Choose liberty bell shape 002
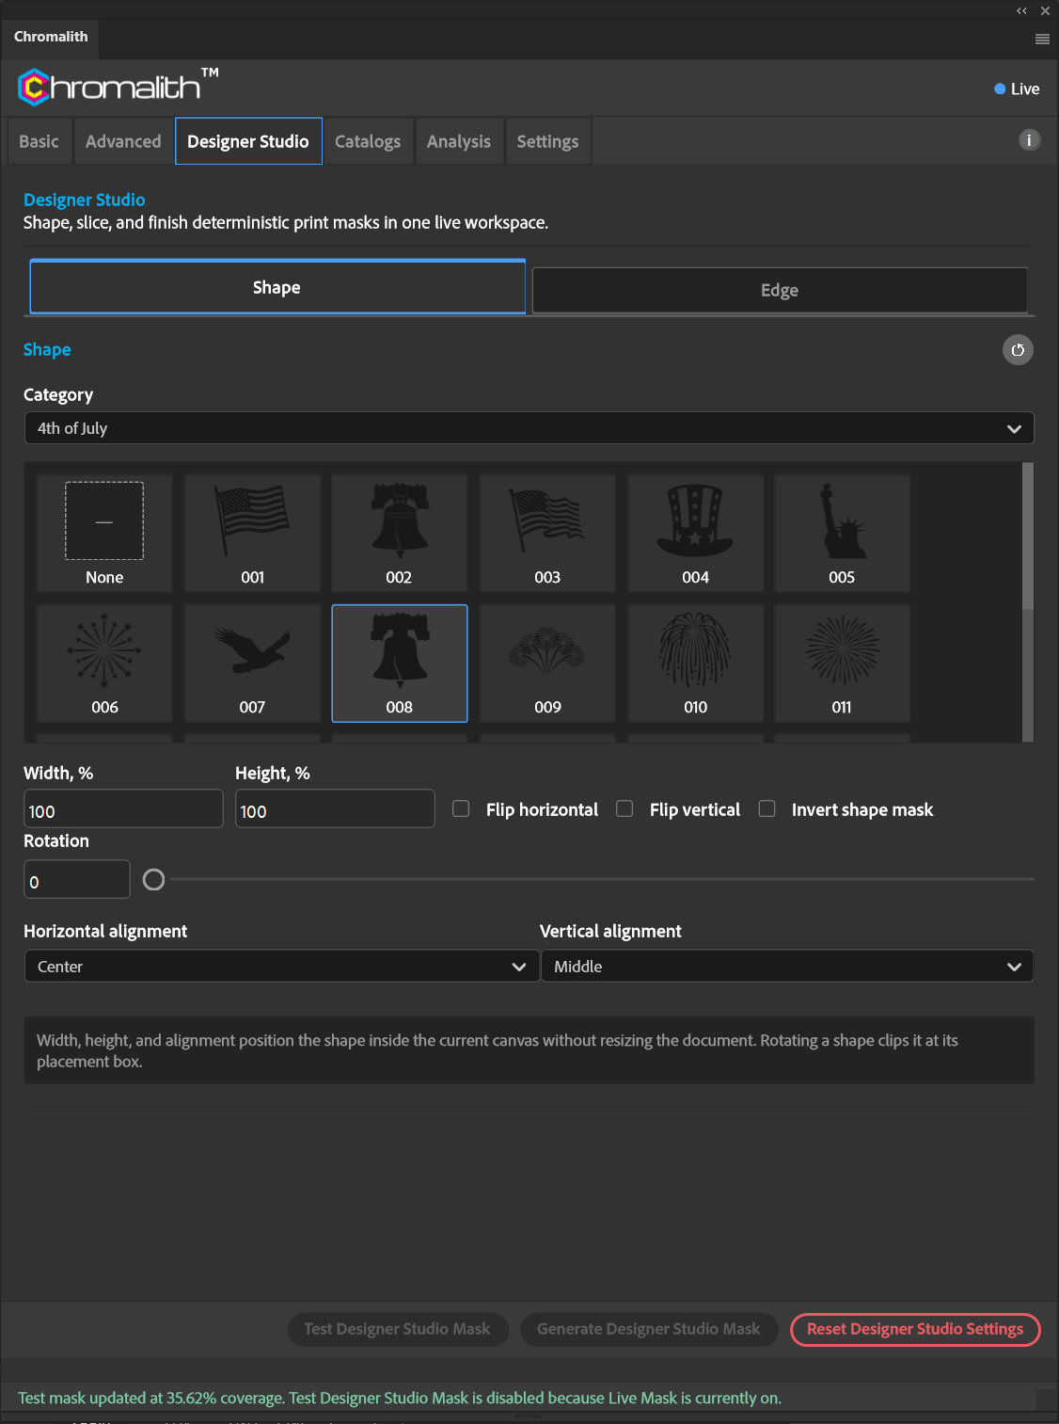 coord(400,533)
